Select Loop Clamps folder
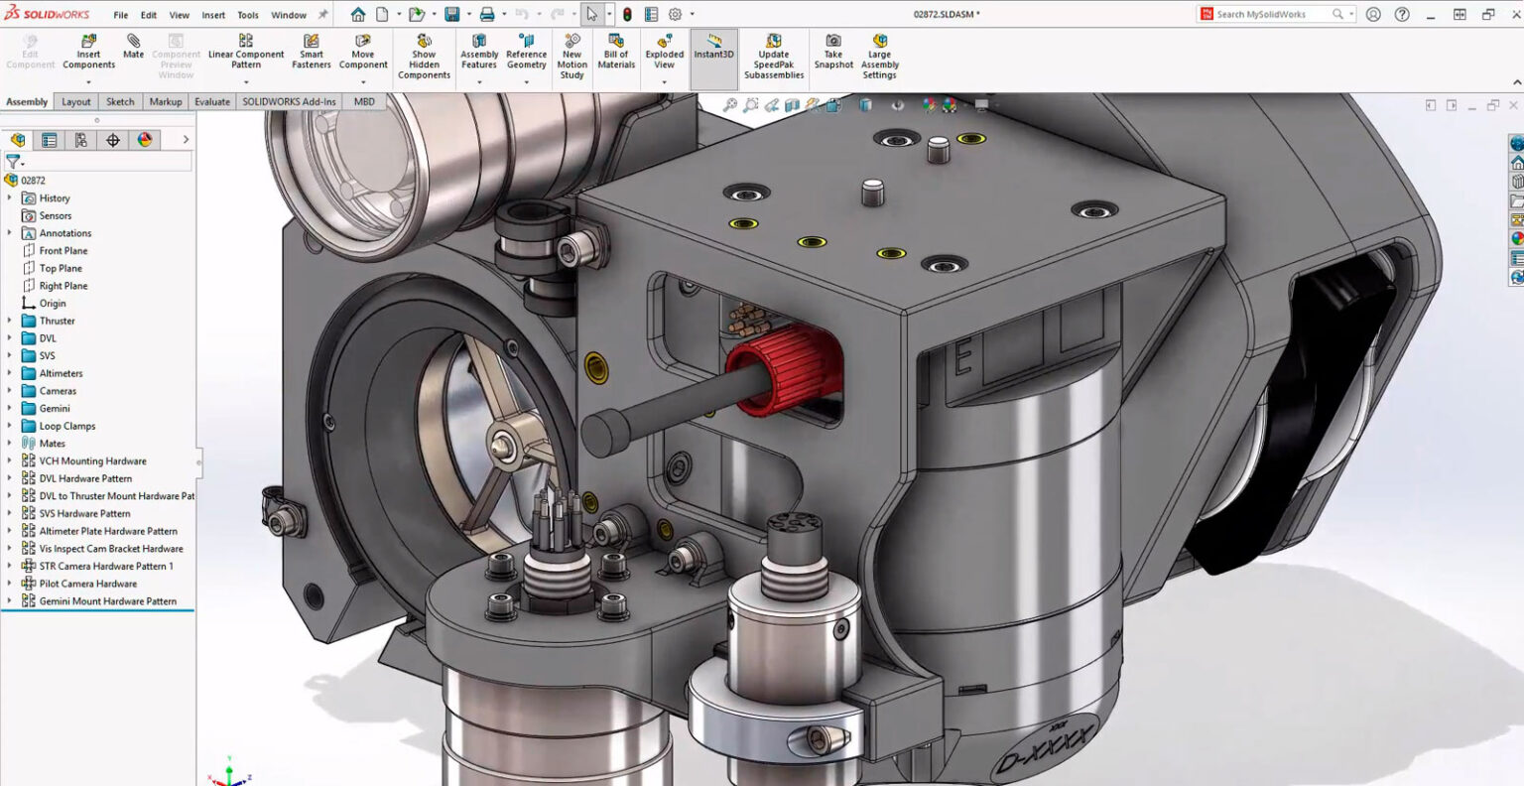Image resolution: width=1524 pixels, height=786 pixels. click(x=67, y=426)
